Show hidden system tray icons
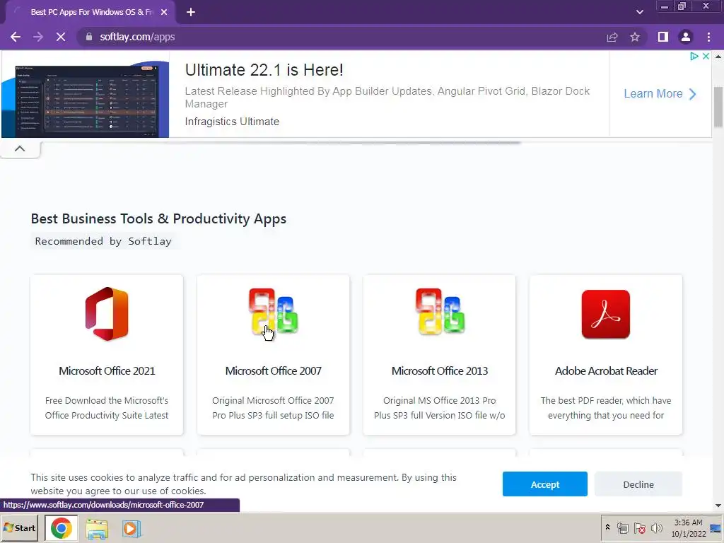Image resolution: width=724 pixels, height=543 pixels. [607, 527]
